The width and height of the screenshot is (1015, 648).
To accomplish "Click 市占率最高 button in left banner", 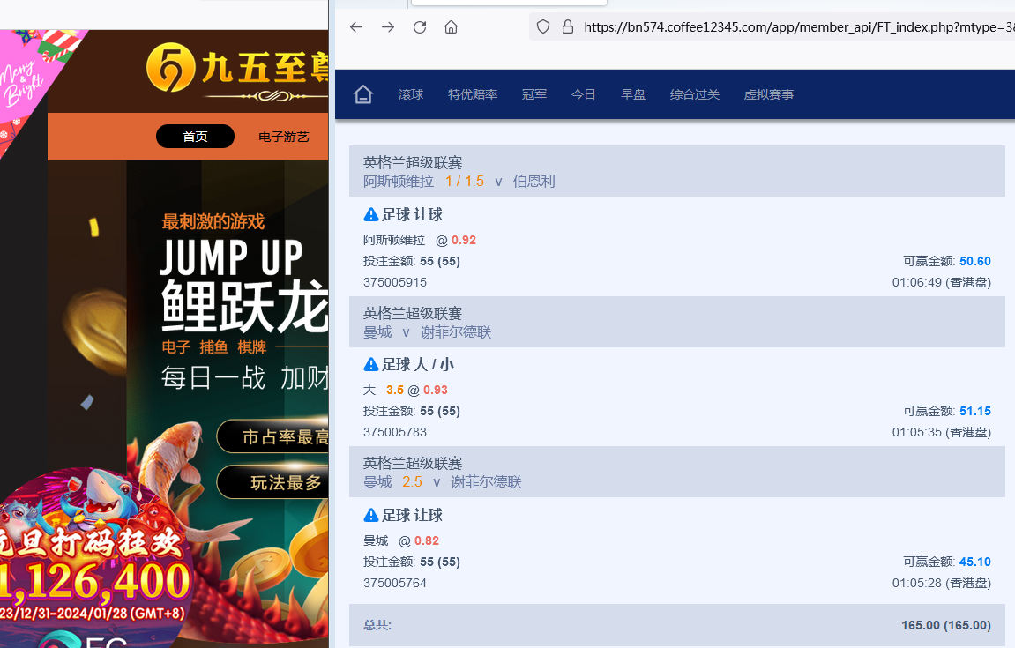I will [x=273, y=437].
